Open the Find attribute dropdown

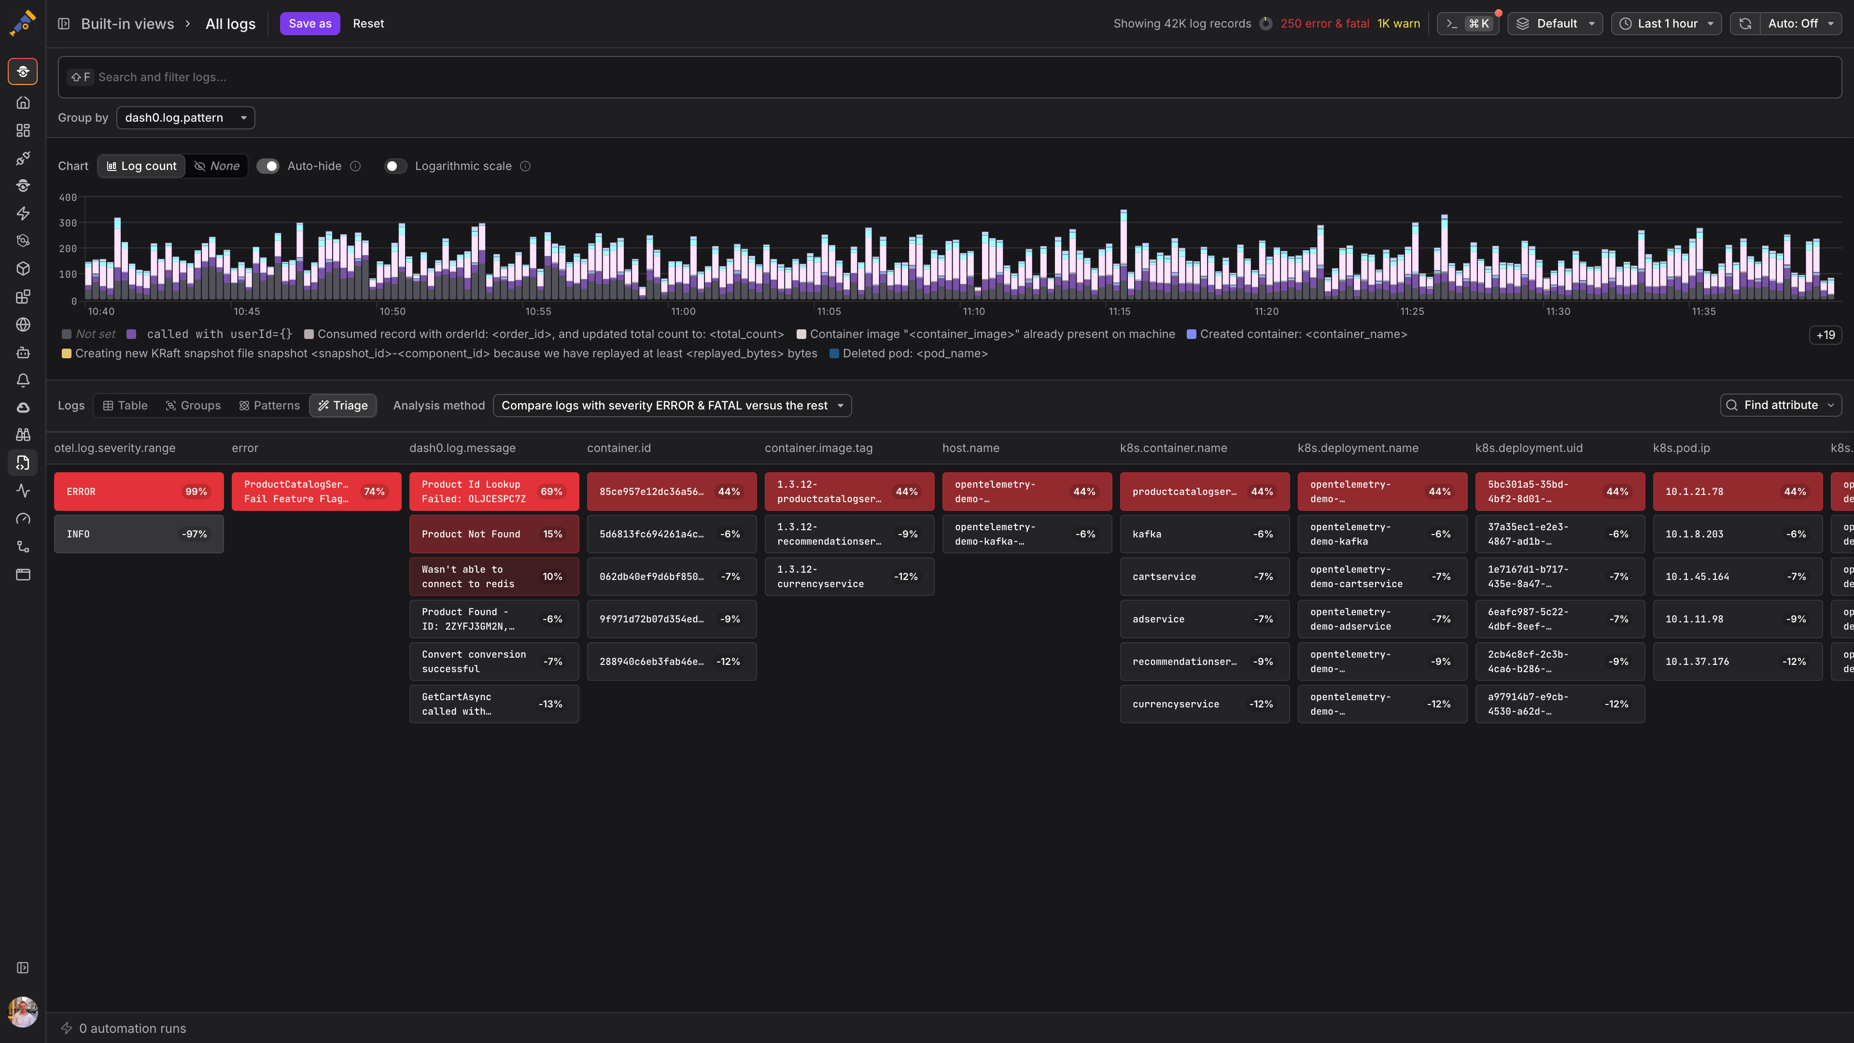(x=1781, y=405)
